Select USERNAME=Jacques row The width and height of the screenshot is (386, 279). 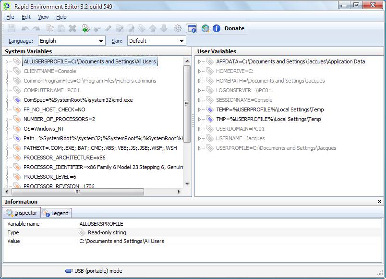(x=241, y=138)
